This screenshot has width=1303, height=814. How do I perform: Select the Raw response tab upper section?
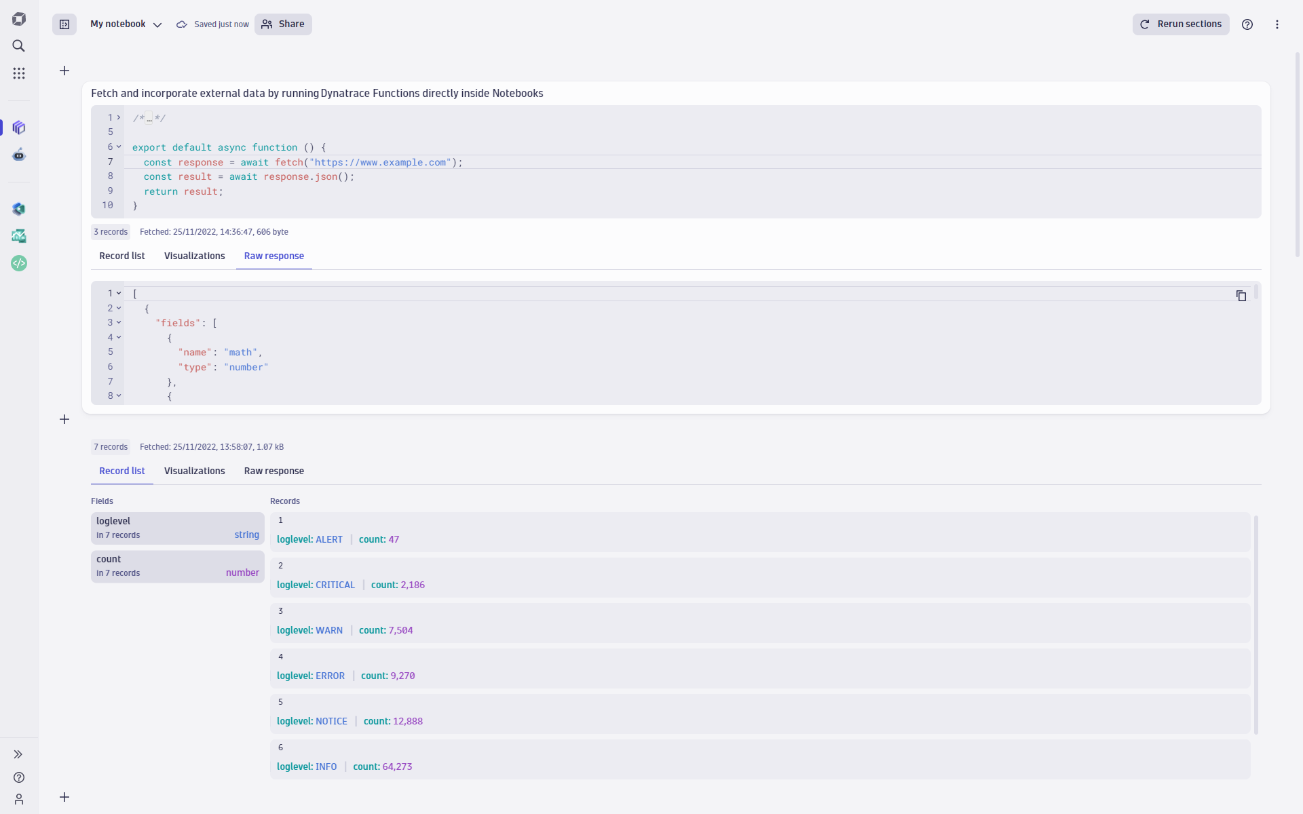pos(273,255)
